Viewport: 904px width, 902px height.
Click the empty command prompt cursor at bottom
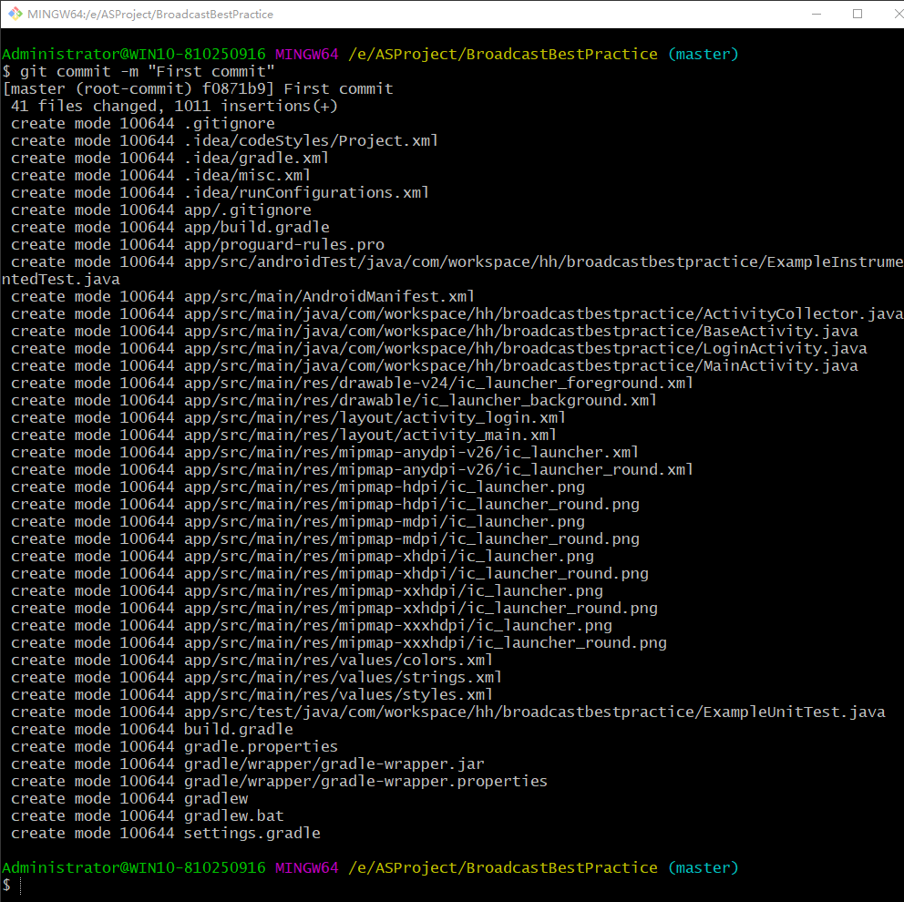point(21,885)
